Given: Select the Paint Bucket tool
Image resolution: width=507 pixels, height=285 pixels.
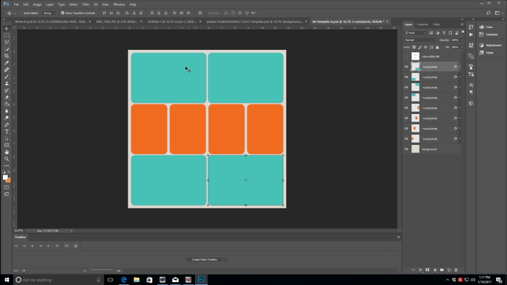Looking at the screenshot, I should (x=7, y=104).
